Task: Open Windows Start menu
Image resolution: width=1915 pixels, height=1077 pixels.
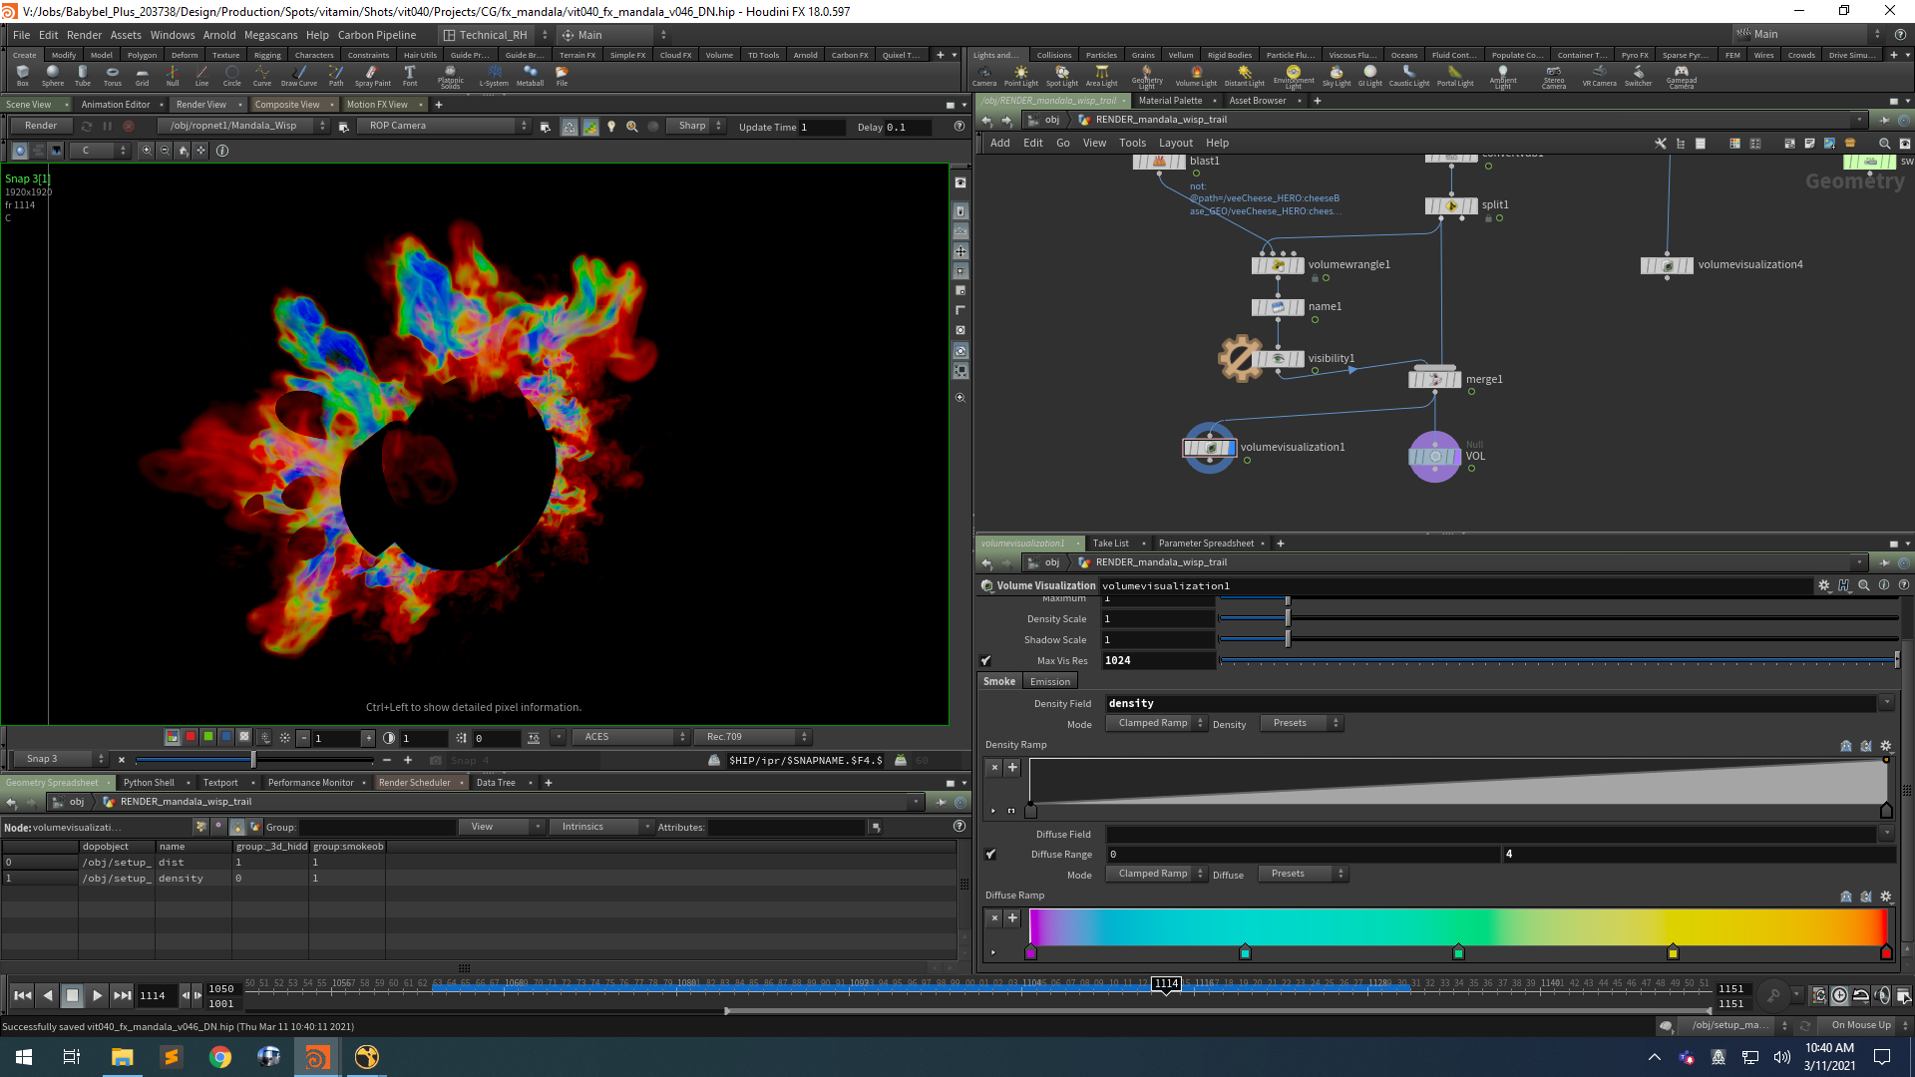Action: coord(24,1057)
